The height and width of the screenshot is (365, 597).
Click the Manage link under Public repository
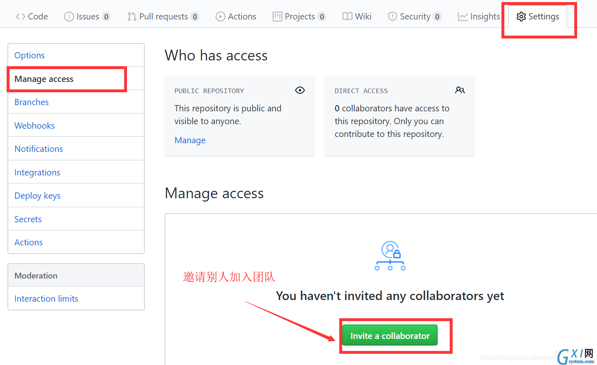click(190, 140)
